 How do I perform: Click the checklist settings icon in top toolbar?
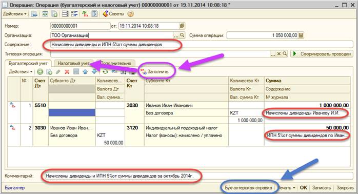click(x=74, y=14)
